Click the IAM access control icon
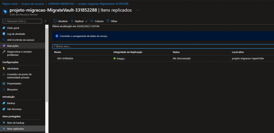 (4, 40)
